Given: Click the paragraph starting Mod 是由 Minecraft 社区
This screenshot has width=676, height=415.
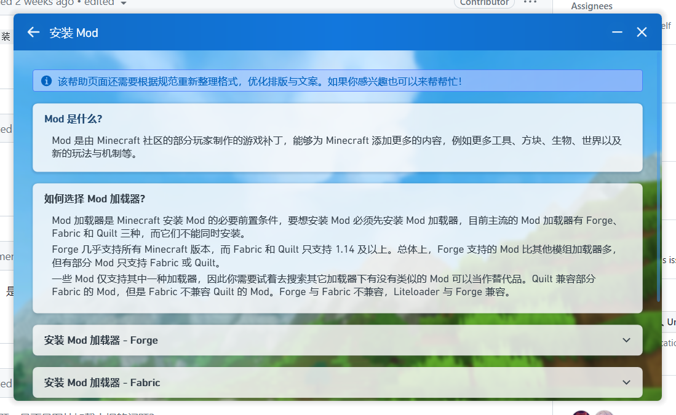Looking at the screenshot, I should (336, 147).
